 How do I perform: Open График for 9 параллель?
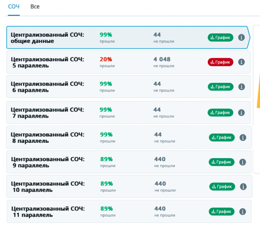click(x=222, y=162)
